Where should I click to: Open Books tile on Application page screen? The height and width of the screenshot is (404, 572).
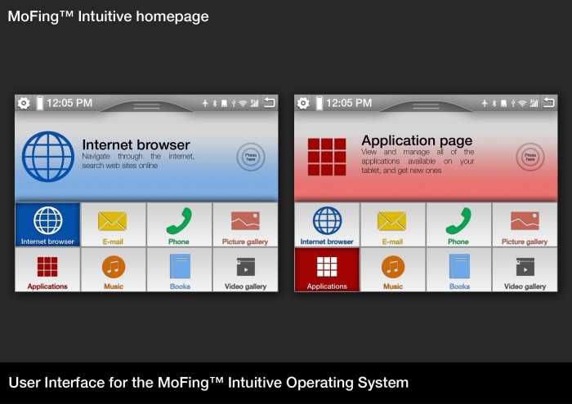coord(459,269)
